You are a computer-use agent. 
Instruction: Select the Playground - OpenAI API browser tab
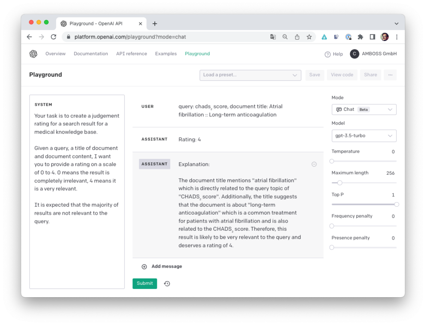102,24
